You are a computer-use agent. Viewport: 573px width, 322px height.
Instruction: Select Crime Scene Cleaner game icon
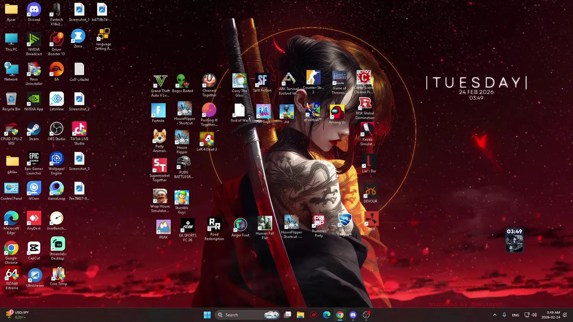click(363, 82)
